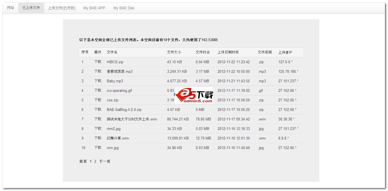Click timestamp 2012-11-22 11:23:42

coord(234,62)
